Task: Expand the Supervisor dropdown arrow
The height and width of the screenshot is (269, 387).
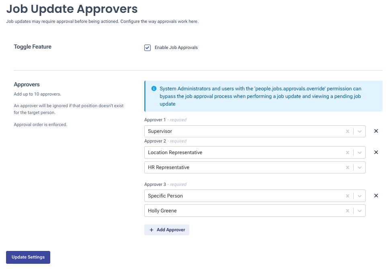Action: [x=360, y=131]
